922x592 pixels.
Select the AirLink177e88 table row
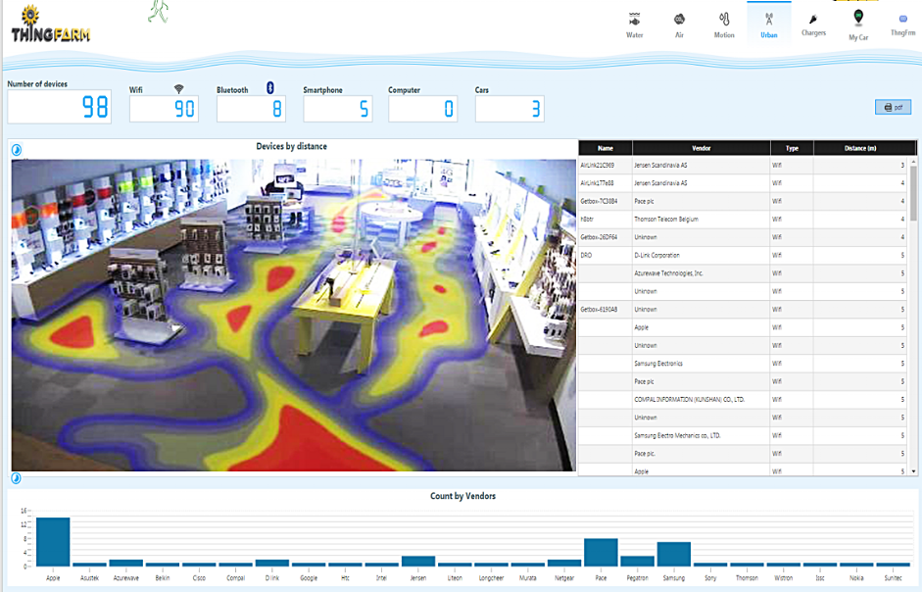pyautogui.click(x=743, y=183)
